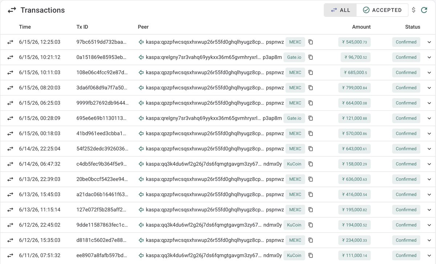The height and width of the screenshot is (264, 436).
Task: Click the refresh transactions icon
Action: click(x=424, y=10)
